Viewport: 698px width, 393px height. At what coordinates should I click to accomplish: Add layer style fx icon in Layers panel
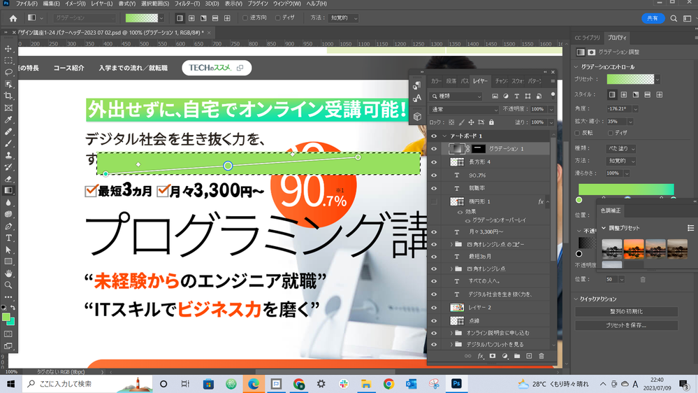(480, 356)
